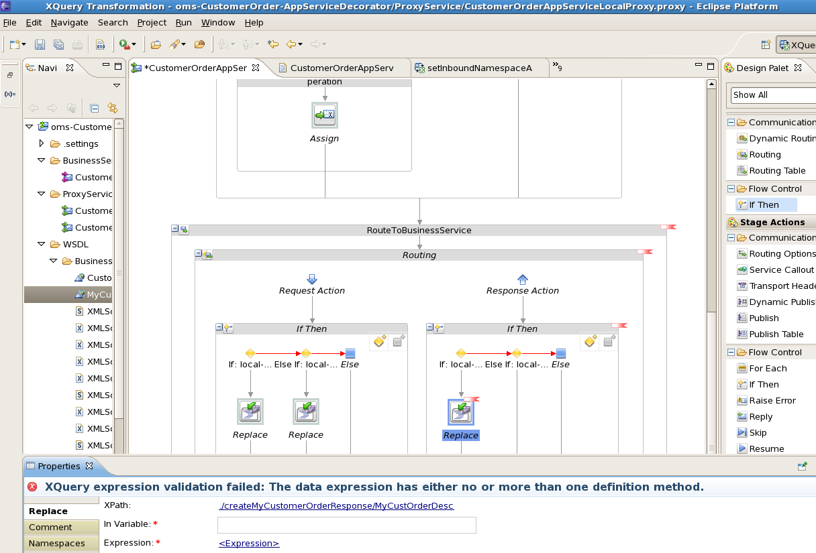The height and width of the screenshot is (553, 816).
Task: Select Raise Error in palette
Action: pyautogui.click(x=766, y=400)
